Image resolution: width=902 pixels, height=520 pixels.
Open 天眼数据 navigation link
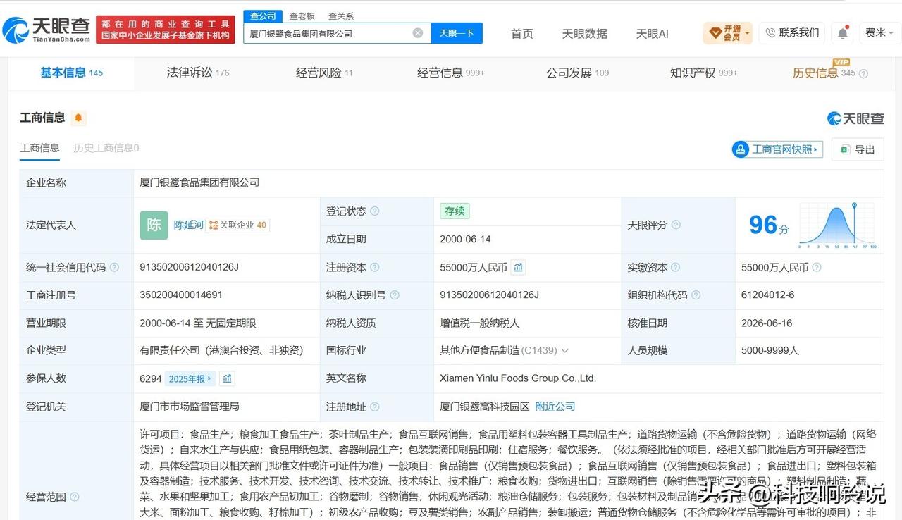click(x=584, y=33)
